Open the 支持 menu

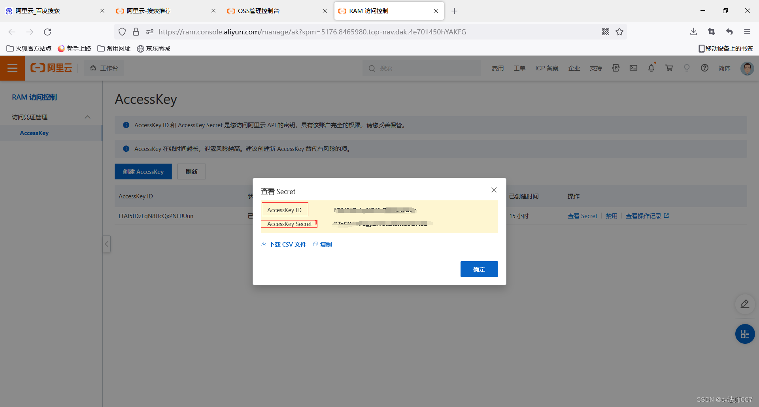596,68
